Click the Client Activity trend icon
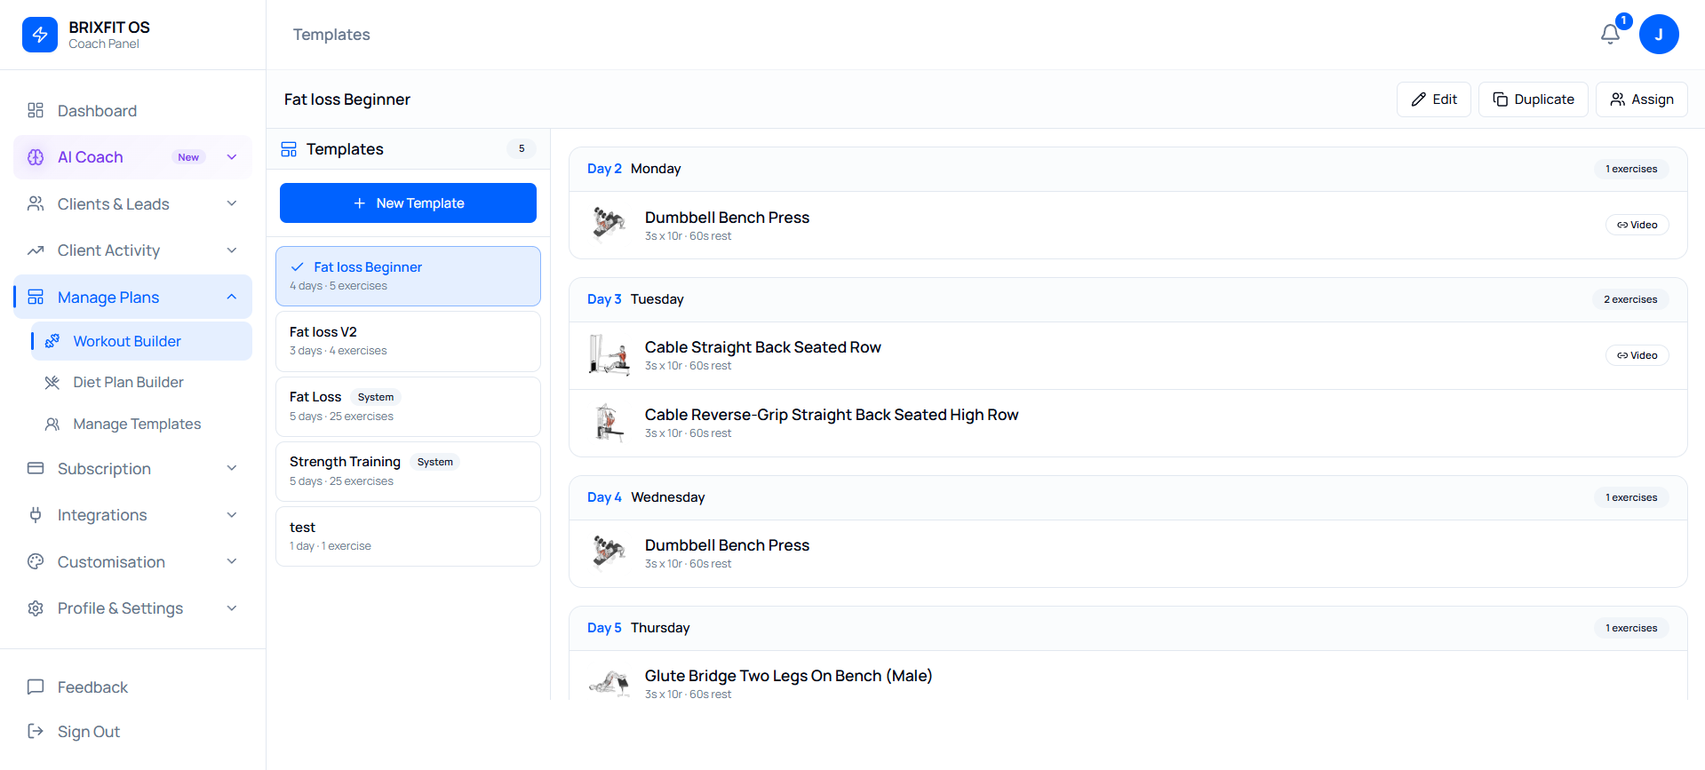Viewport: 1705px width, 770px height. (36, 250)
